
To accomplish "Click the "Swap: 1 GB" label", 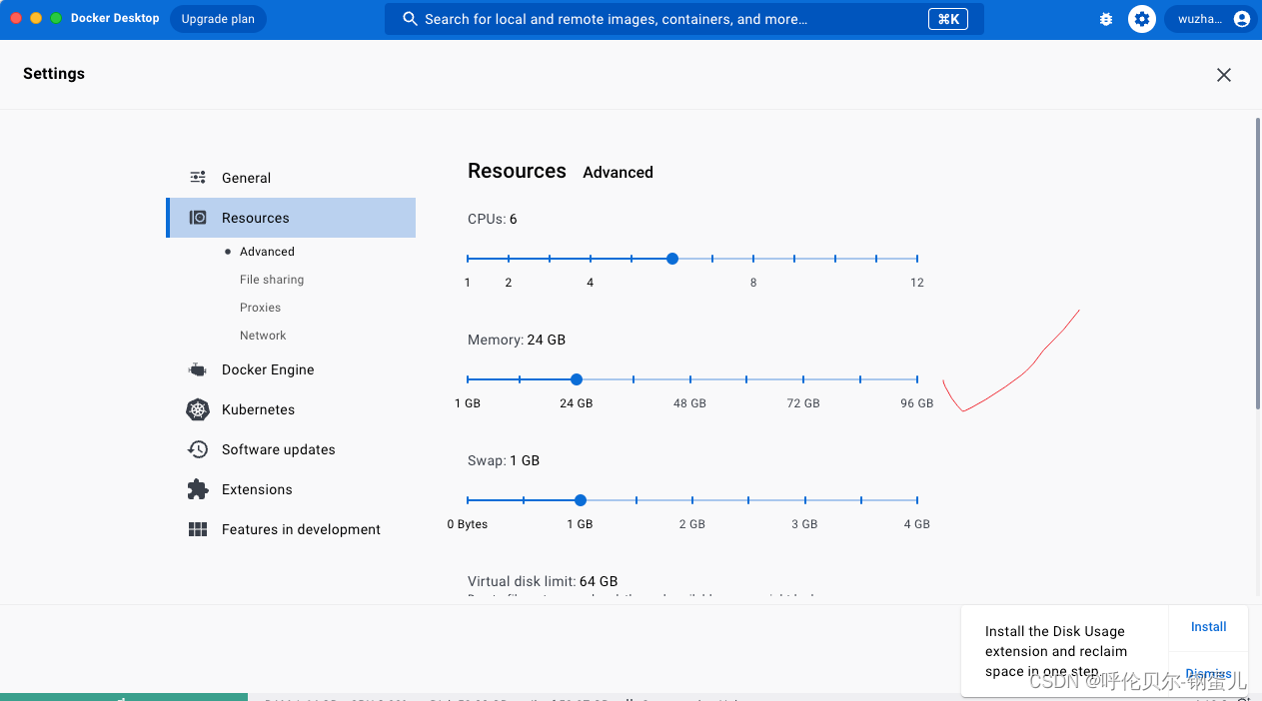I will pyautogui.click(x=504, y=460).
